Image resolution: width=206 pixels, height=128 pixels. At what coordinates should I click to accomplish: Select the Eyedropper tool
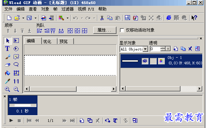(x=7, y=81)
